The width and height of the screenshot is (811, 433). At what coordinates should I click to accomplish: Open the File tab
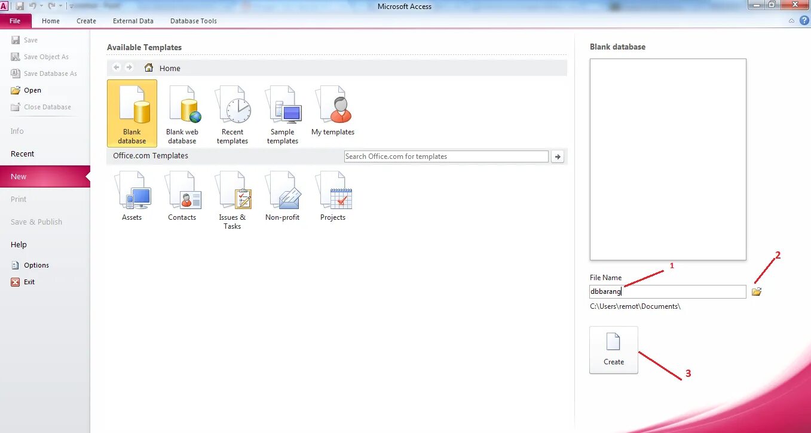tap(16, 21)
